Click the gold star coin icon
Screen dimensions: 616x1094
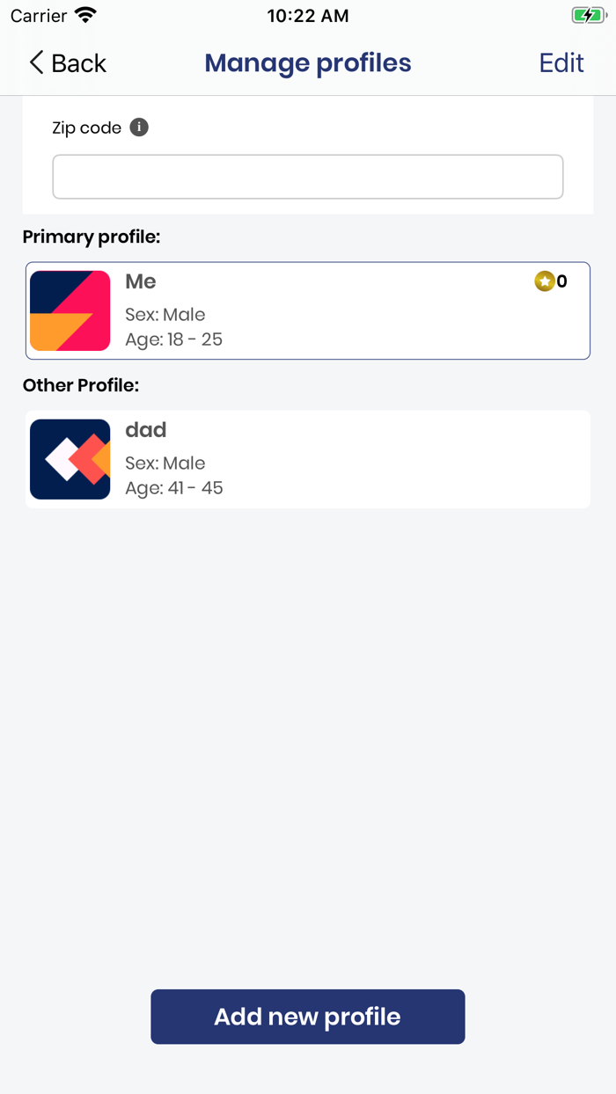click(x=544, y=281)
